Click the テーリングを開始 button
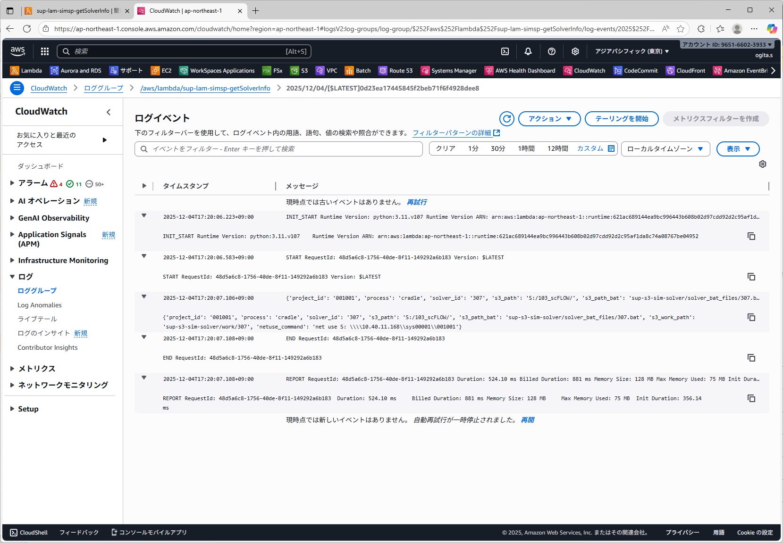Image resolution: width=783 pixels, height=543 pixels. (622, 119)
